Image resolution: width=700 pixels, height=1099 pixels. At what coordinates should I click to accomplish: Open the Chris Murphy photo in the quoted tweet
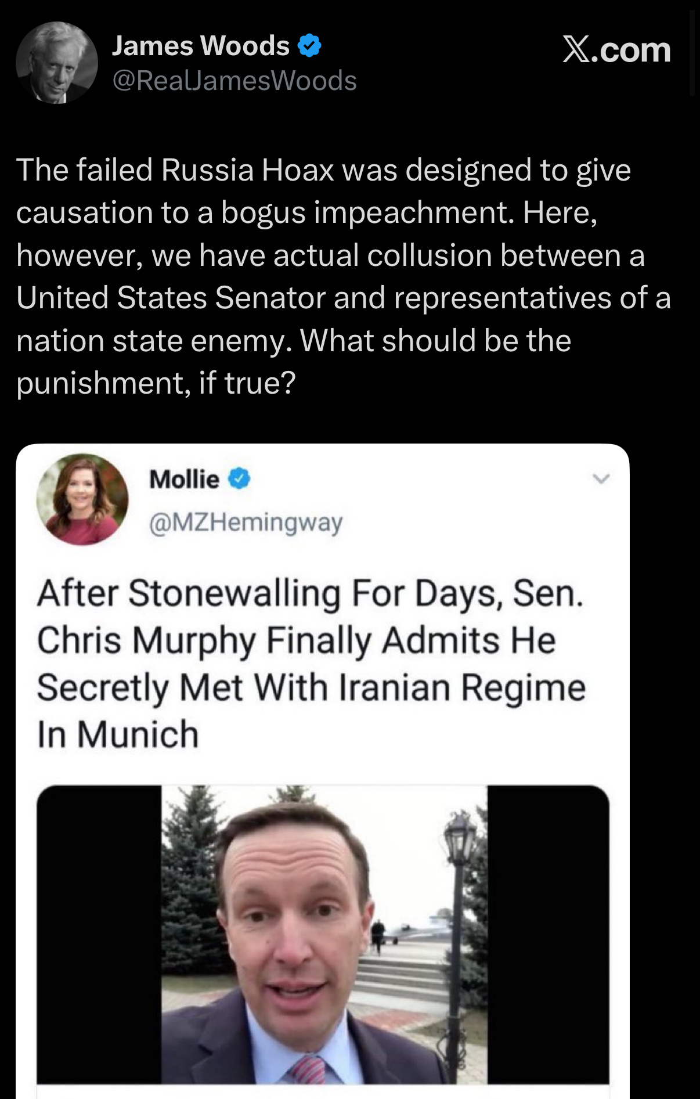coord(323,934)
